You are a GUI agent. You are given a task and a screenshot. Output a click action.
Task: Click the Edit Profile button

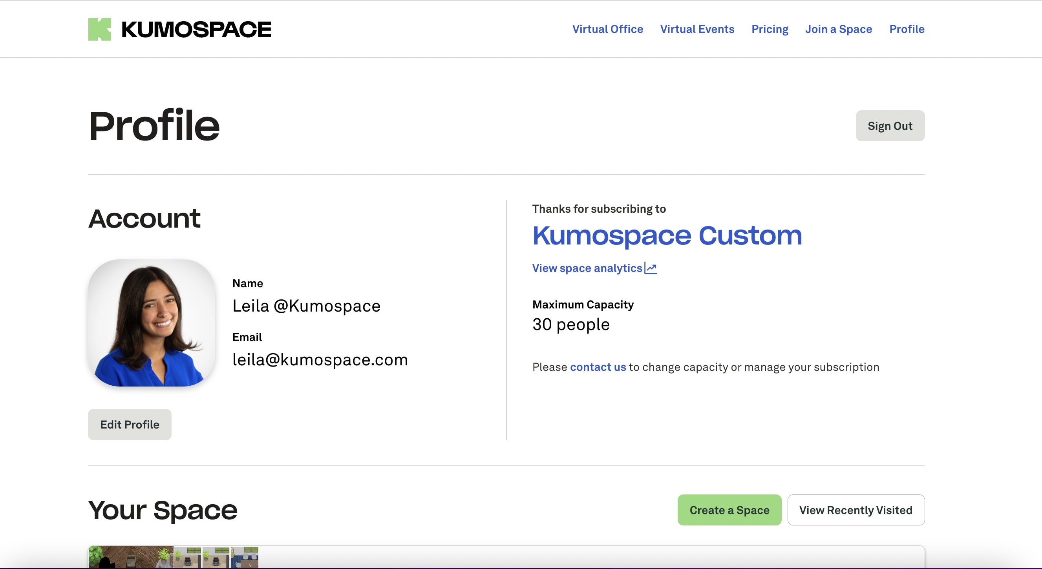(x=130, y=424)
